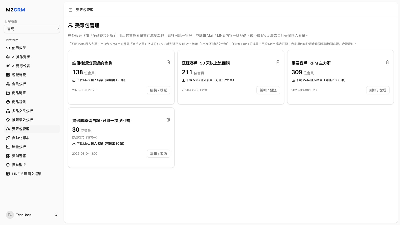This screenshot has height=225, width=400.
Task: Delete the 買過膠原蛋白粉 audience card
Action: click(x=168, y=120)
